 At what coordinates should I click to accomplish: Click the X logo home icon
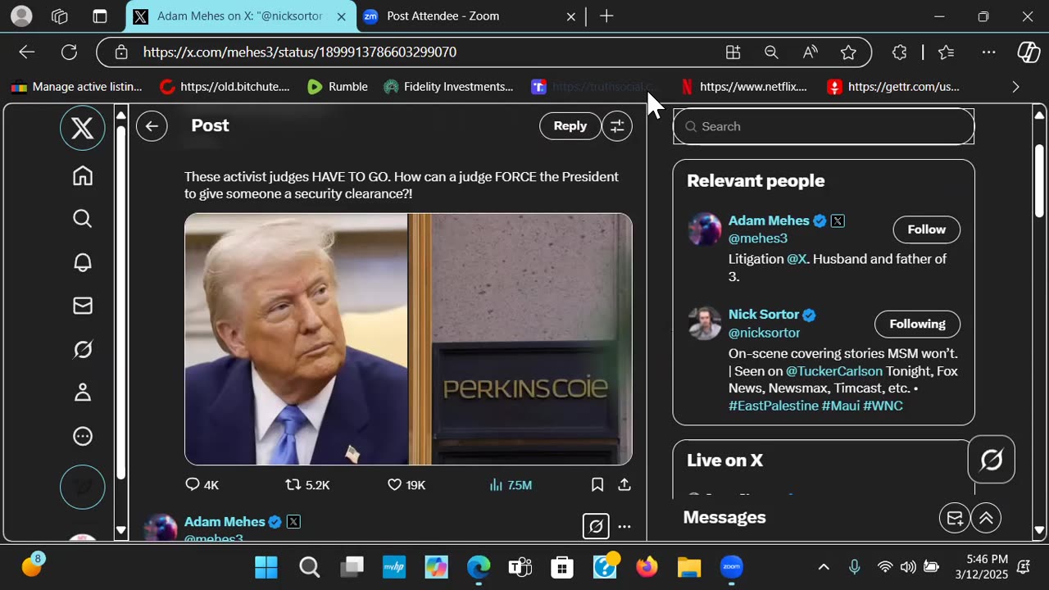pyautogui.click(x=83, y=128)
